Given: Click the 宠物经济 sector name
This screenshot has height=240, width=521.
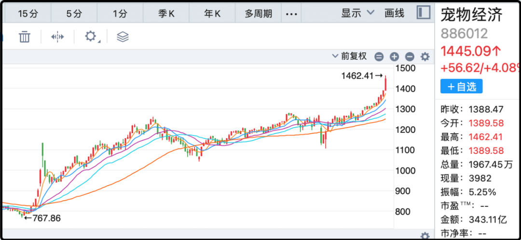Looking at the screenshot, I should 471,15.
